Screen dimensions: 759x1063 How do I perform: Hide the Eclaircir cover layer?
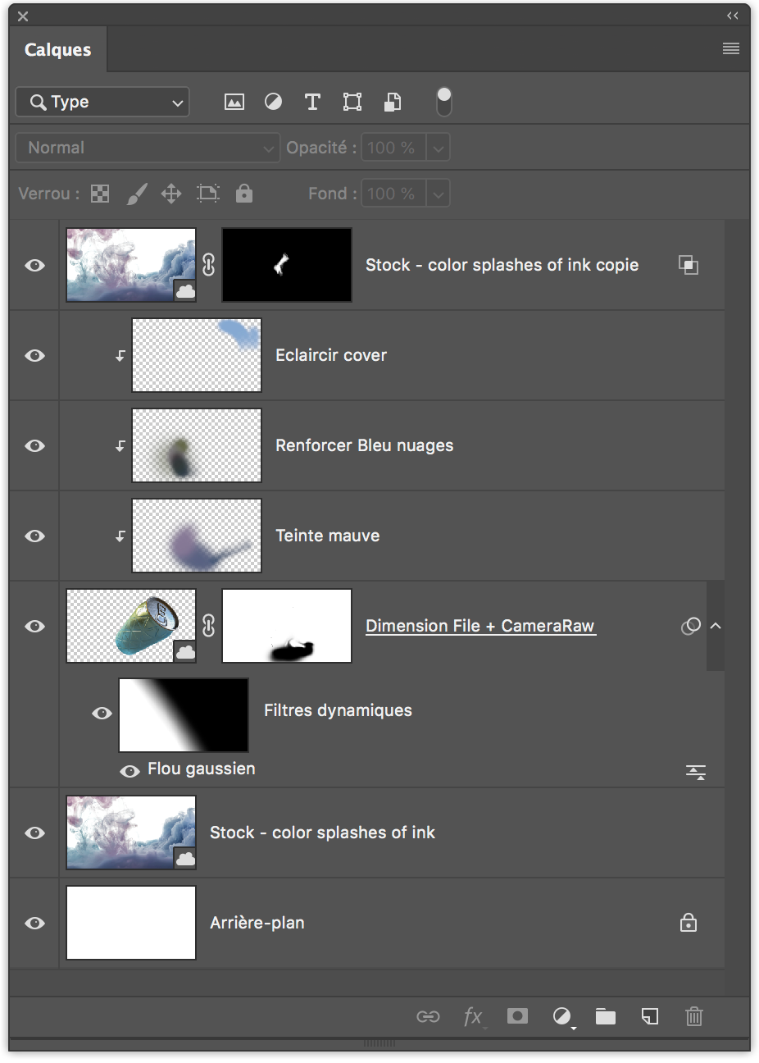pyautogui.click(x=34, y=355)
